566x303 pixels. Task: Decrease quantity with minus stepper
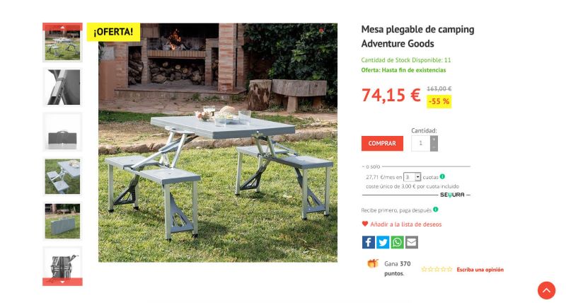tap(434, 147)
